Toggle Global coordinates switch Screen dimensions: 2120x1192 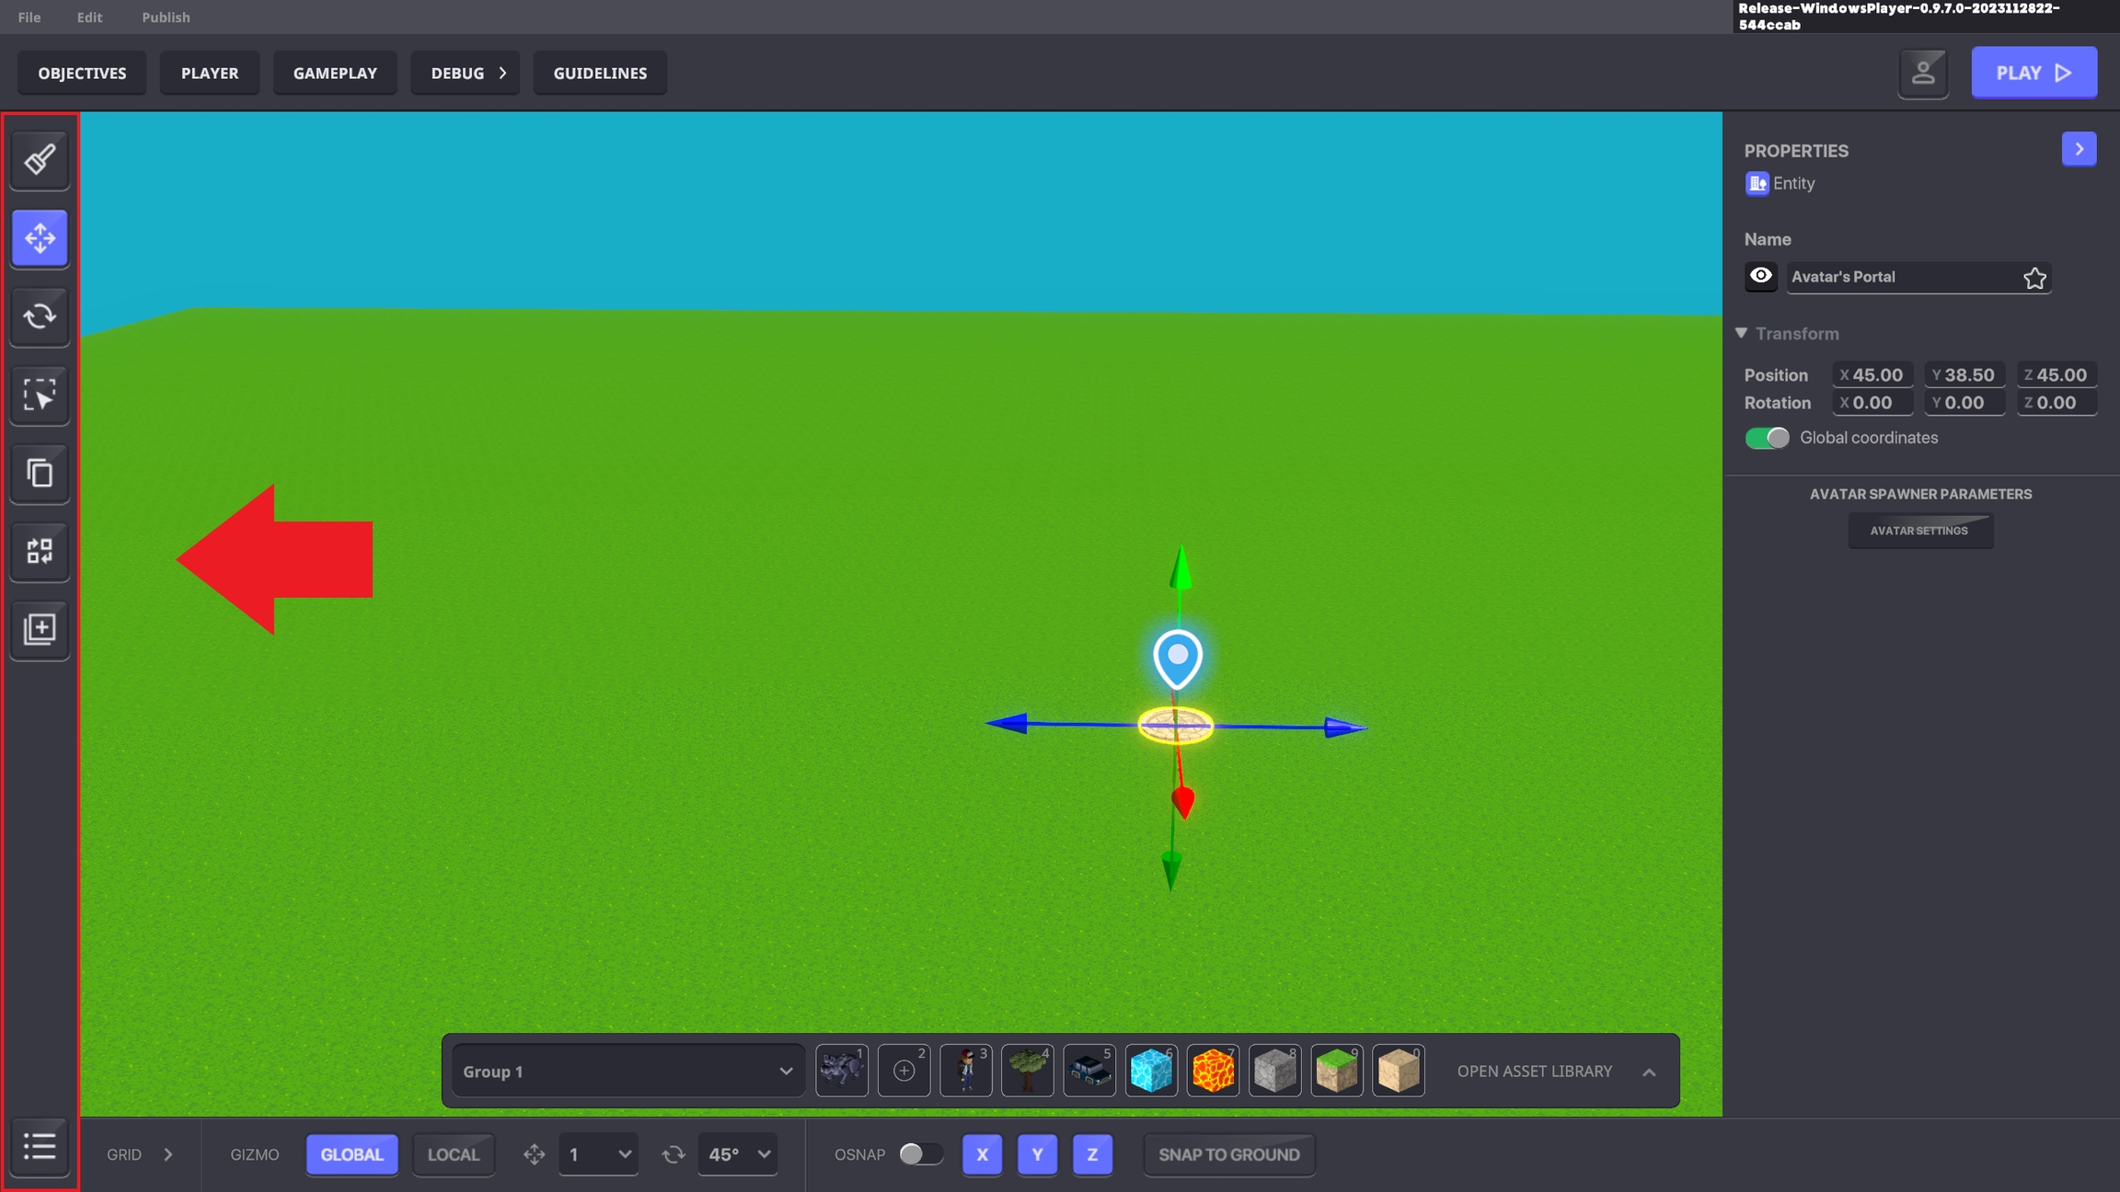pos(1767,438)
